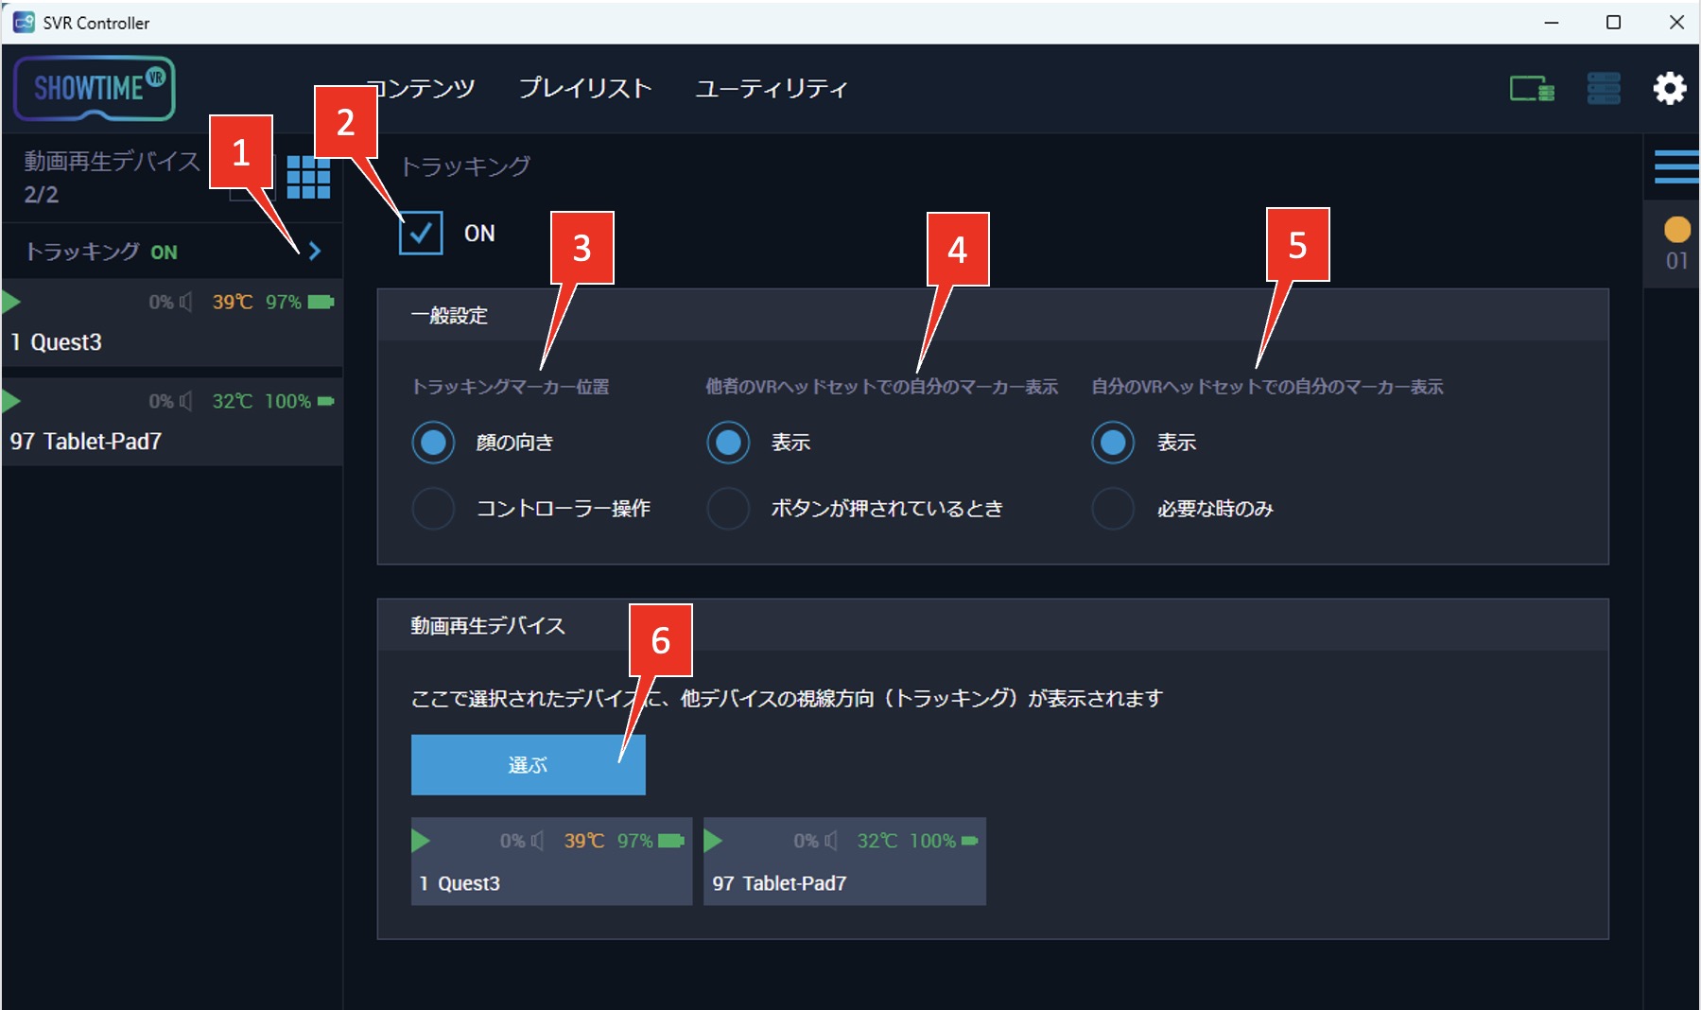The image size is (1701, 1010).
Task: Select ボタンが押されているとき radio option
Action: (x=728, y=509)
